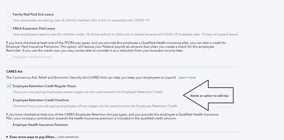
Task: Enable the FMLA Expansion Paid Leave checkbox
Action: [x=9, y=29]
